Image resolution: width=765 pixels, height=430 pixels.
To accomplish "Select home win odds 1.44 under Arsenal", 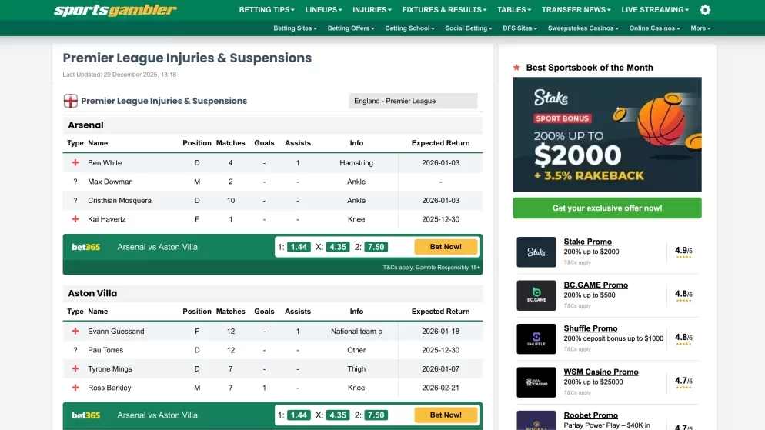I will pyautogui.click(x=299, y=247).
